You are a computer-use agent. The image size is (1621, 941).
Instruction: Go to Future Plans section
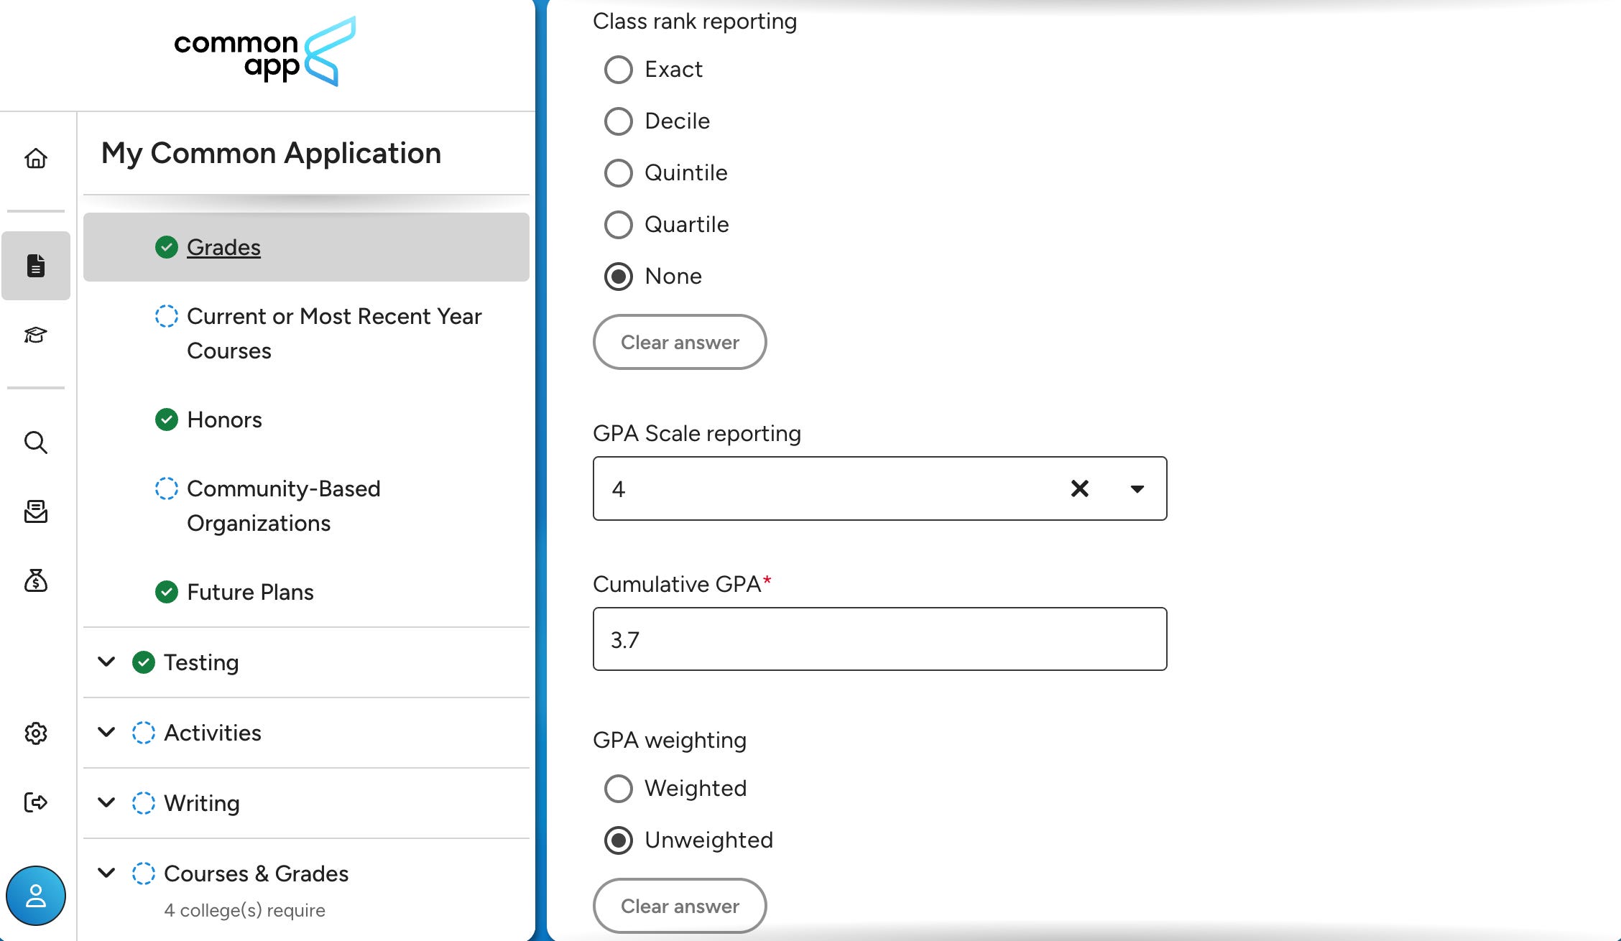[250, 592]
